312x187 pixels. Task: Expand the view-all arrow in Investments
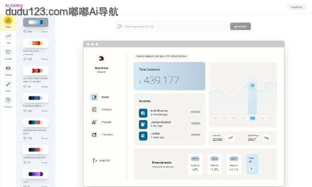pos(252,169)
